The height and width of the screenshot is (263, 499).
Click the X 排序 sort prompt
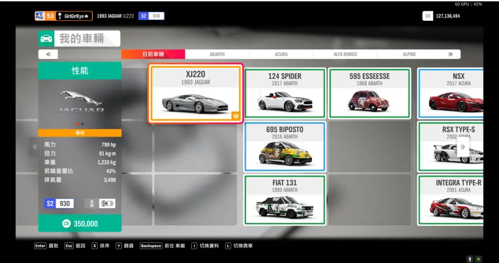coord(101,246)
